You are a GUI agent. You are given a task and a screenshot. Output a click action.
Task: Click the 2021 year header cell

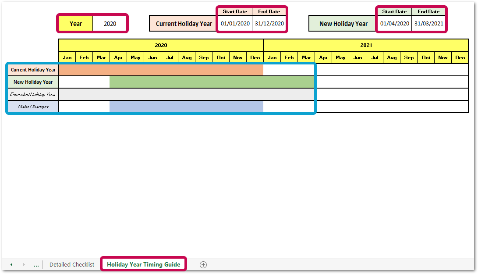(x=366, y=45)
